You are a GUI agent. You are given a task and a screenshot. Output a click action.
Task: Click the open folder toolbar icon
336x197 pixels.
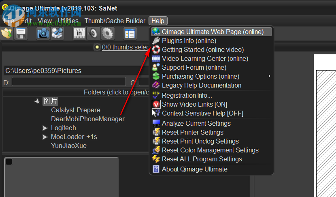pyautogui.click(x=7, y=33)
